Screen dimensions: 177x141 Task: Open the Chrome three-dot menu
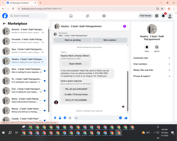174,9
